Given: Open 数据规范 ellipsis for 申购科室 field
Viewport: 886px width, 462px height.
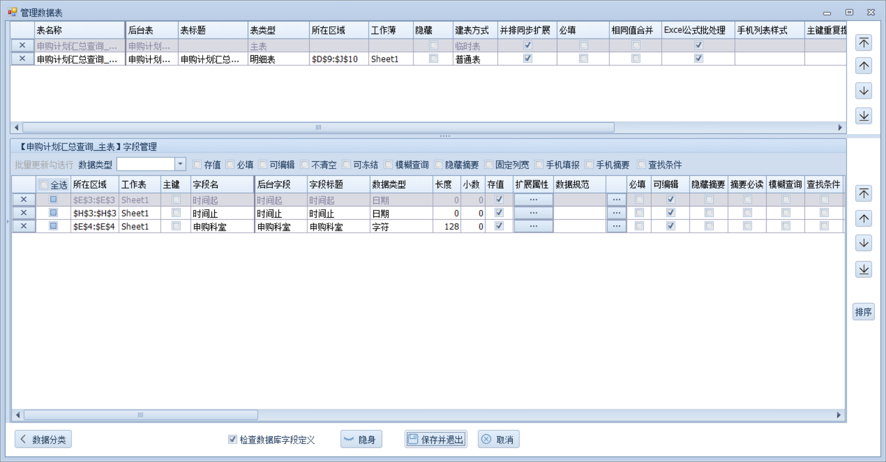Looking at the screenshot, I should pyautogui.click(x=616, y=226).
